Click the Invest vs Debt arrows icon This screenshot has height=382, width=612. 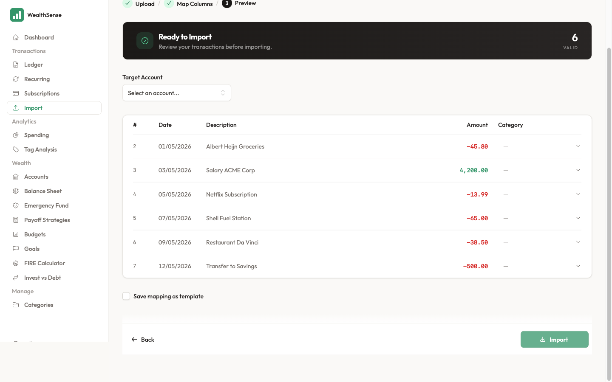pyautogui.click(x=16, y=278)
